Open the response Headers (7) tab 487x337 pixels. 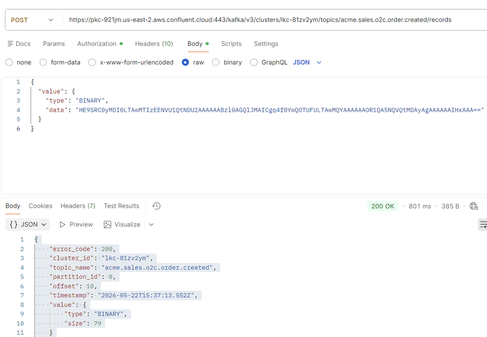click(78, 206)
